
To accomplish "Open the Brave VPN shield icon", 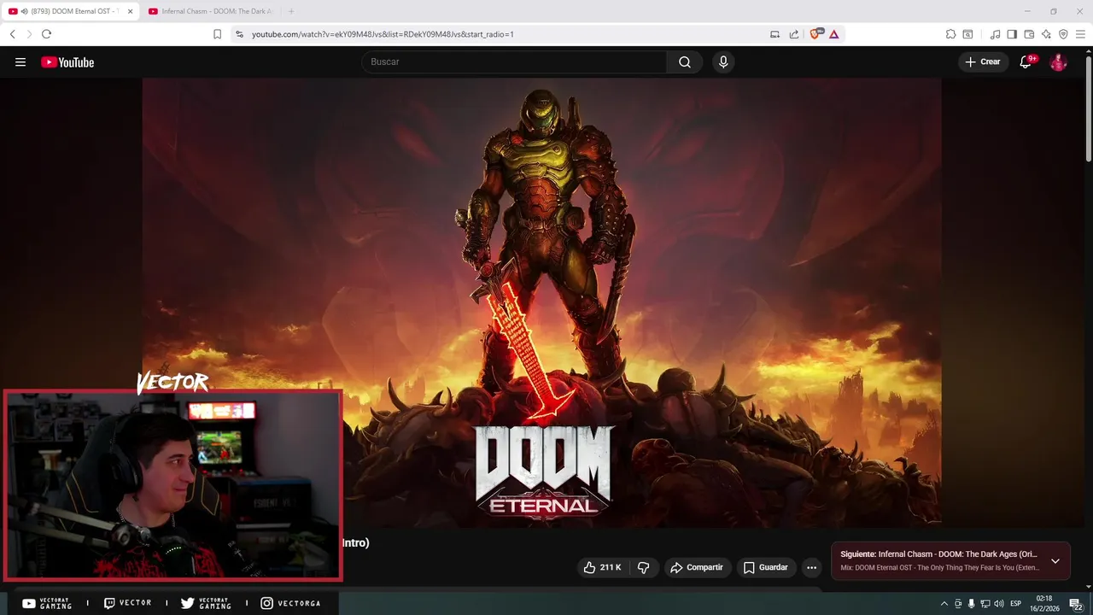I will click(1063, 34).
